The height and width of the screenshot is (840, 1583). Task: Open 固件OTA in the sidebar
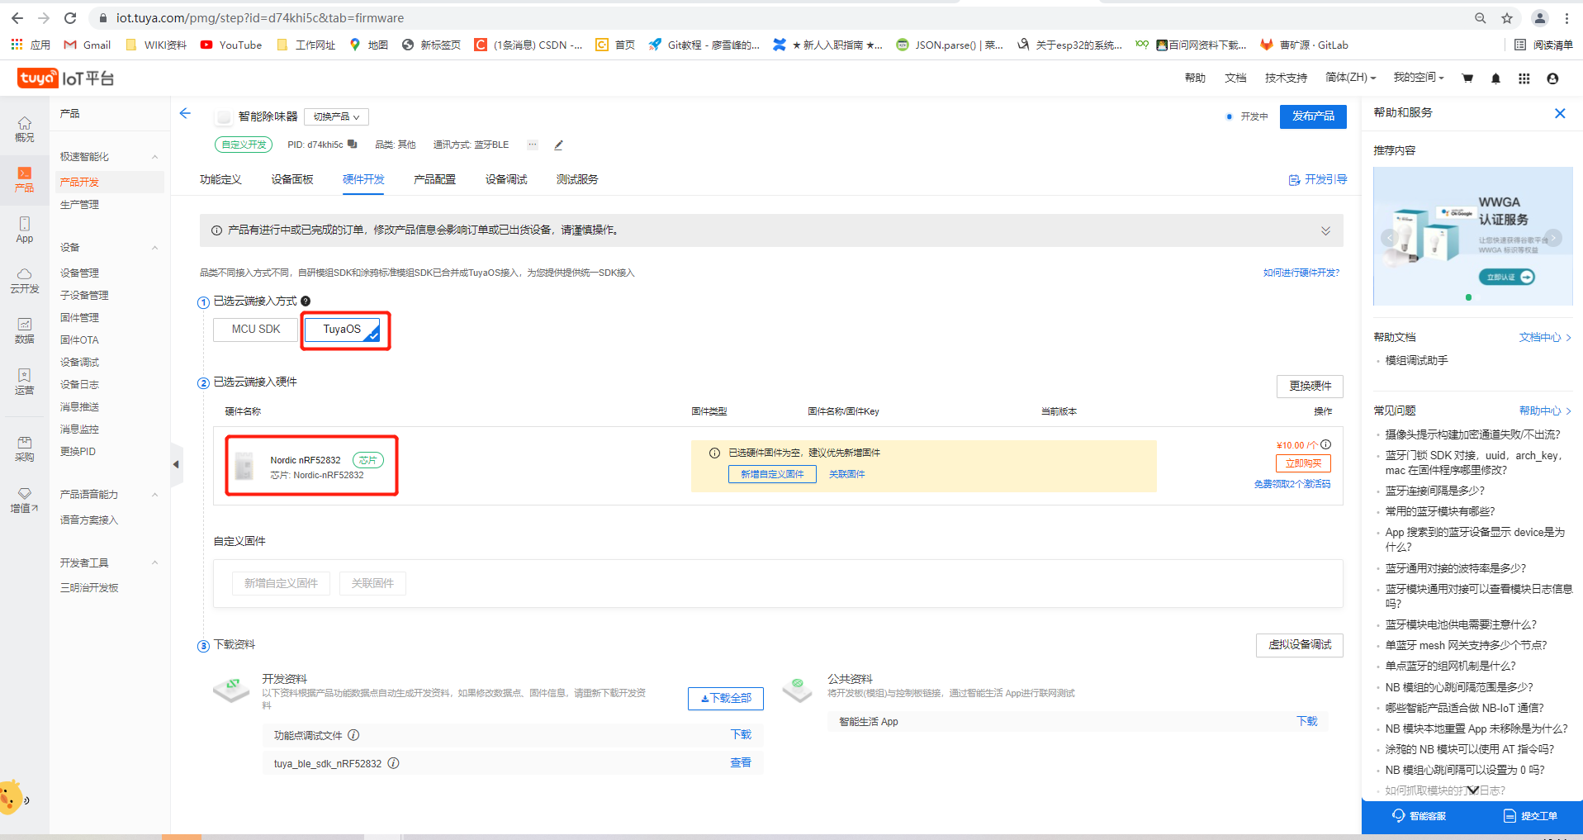pos(79,340)
